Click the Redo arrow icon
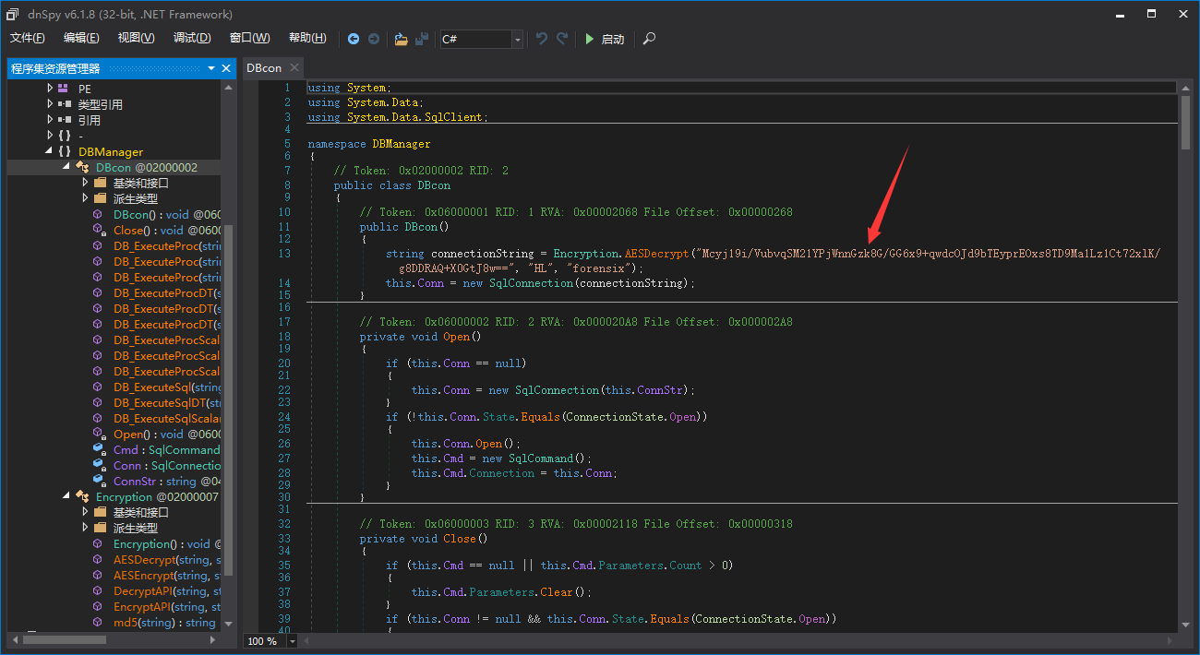 pos(562,39)
